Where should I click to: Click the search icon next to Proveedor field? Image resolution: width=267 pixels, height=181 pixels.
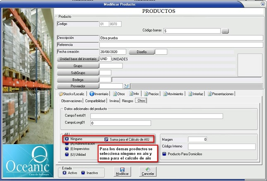click(127, 86)
